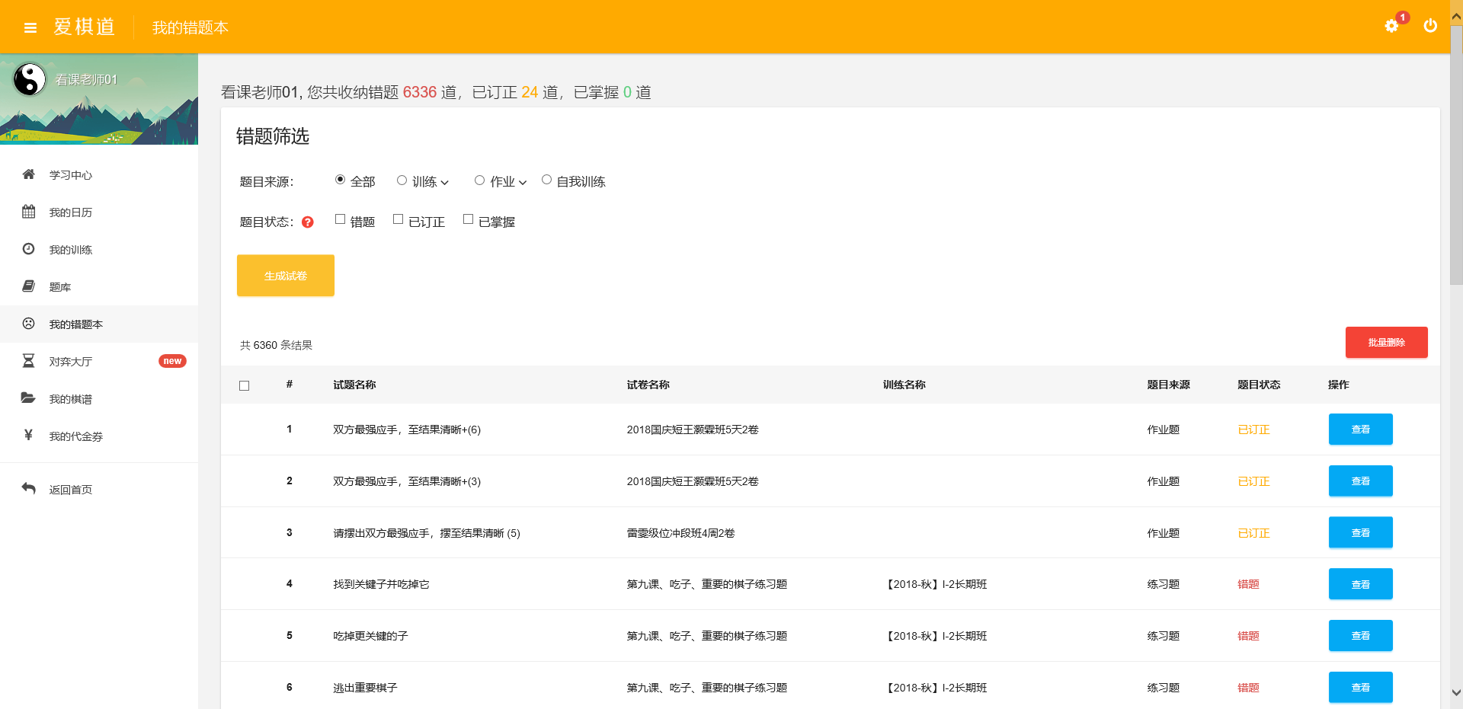Open 题库 in the sidebar
Image resolution: width=1463 pixels, height=709 pixels.
[60, 287]
